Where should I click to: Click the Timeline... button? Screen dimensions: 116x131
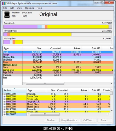(x=52, y=120)
